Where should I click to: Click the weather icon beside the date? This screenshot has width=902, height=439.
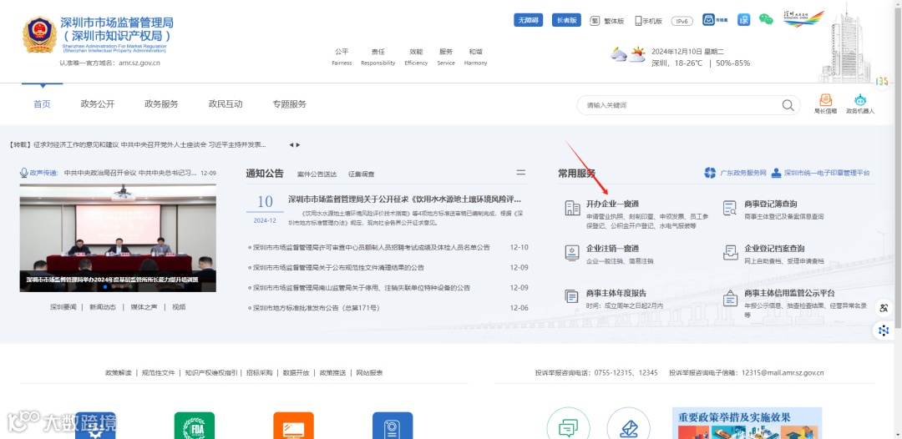627,54
